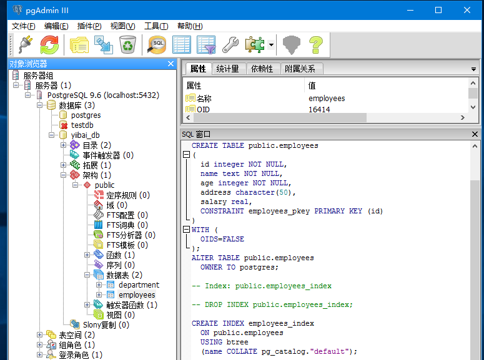Click the drop object recycle bin icon
Screen dimensions: 484x360
(127, 45)
